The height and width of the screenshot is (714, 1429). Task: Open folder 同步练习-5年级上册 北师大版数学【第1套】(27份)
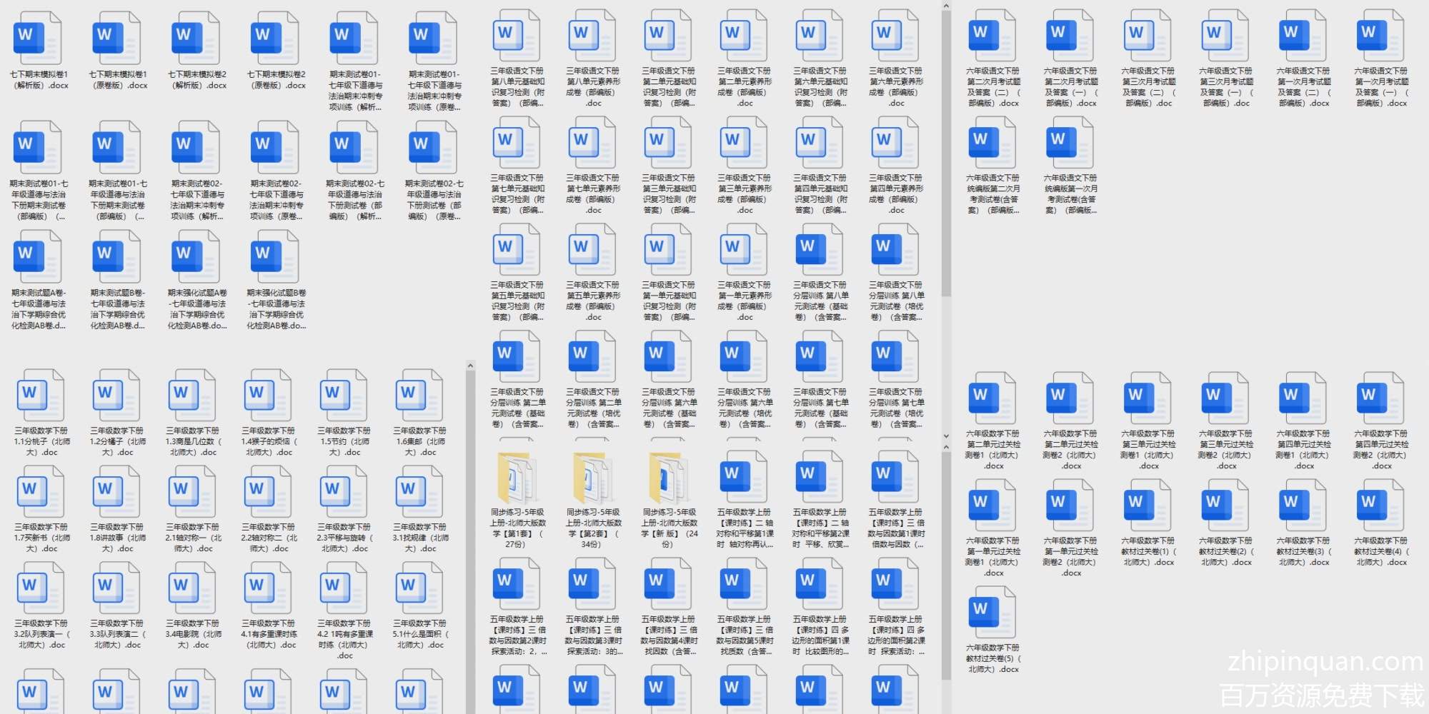[x=517, y=478]
